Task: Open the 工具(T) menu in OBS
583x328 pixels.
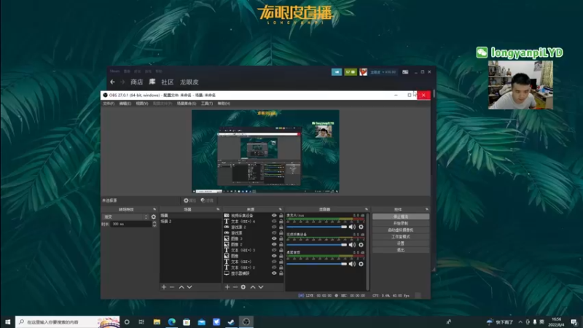Action: [x=207, y=104]
